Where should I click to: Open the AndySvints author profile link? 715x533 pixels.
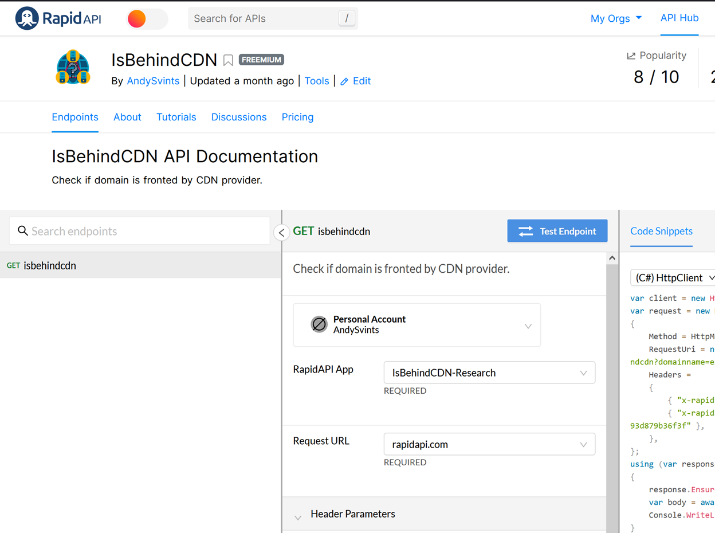153,81
